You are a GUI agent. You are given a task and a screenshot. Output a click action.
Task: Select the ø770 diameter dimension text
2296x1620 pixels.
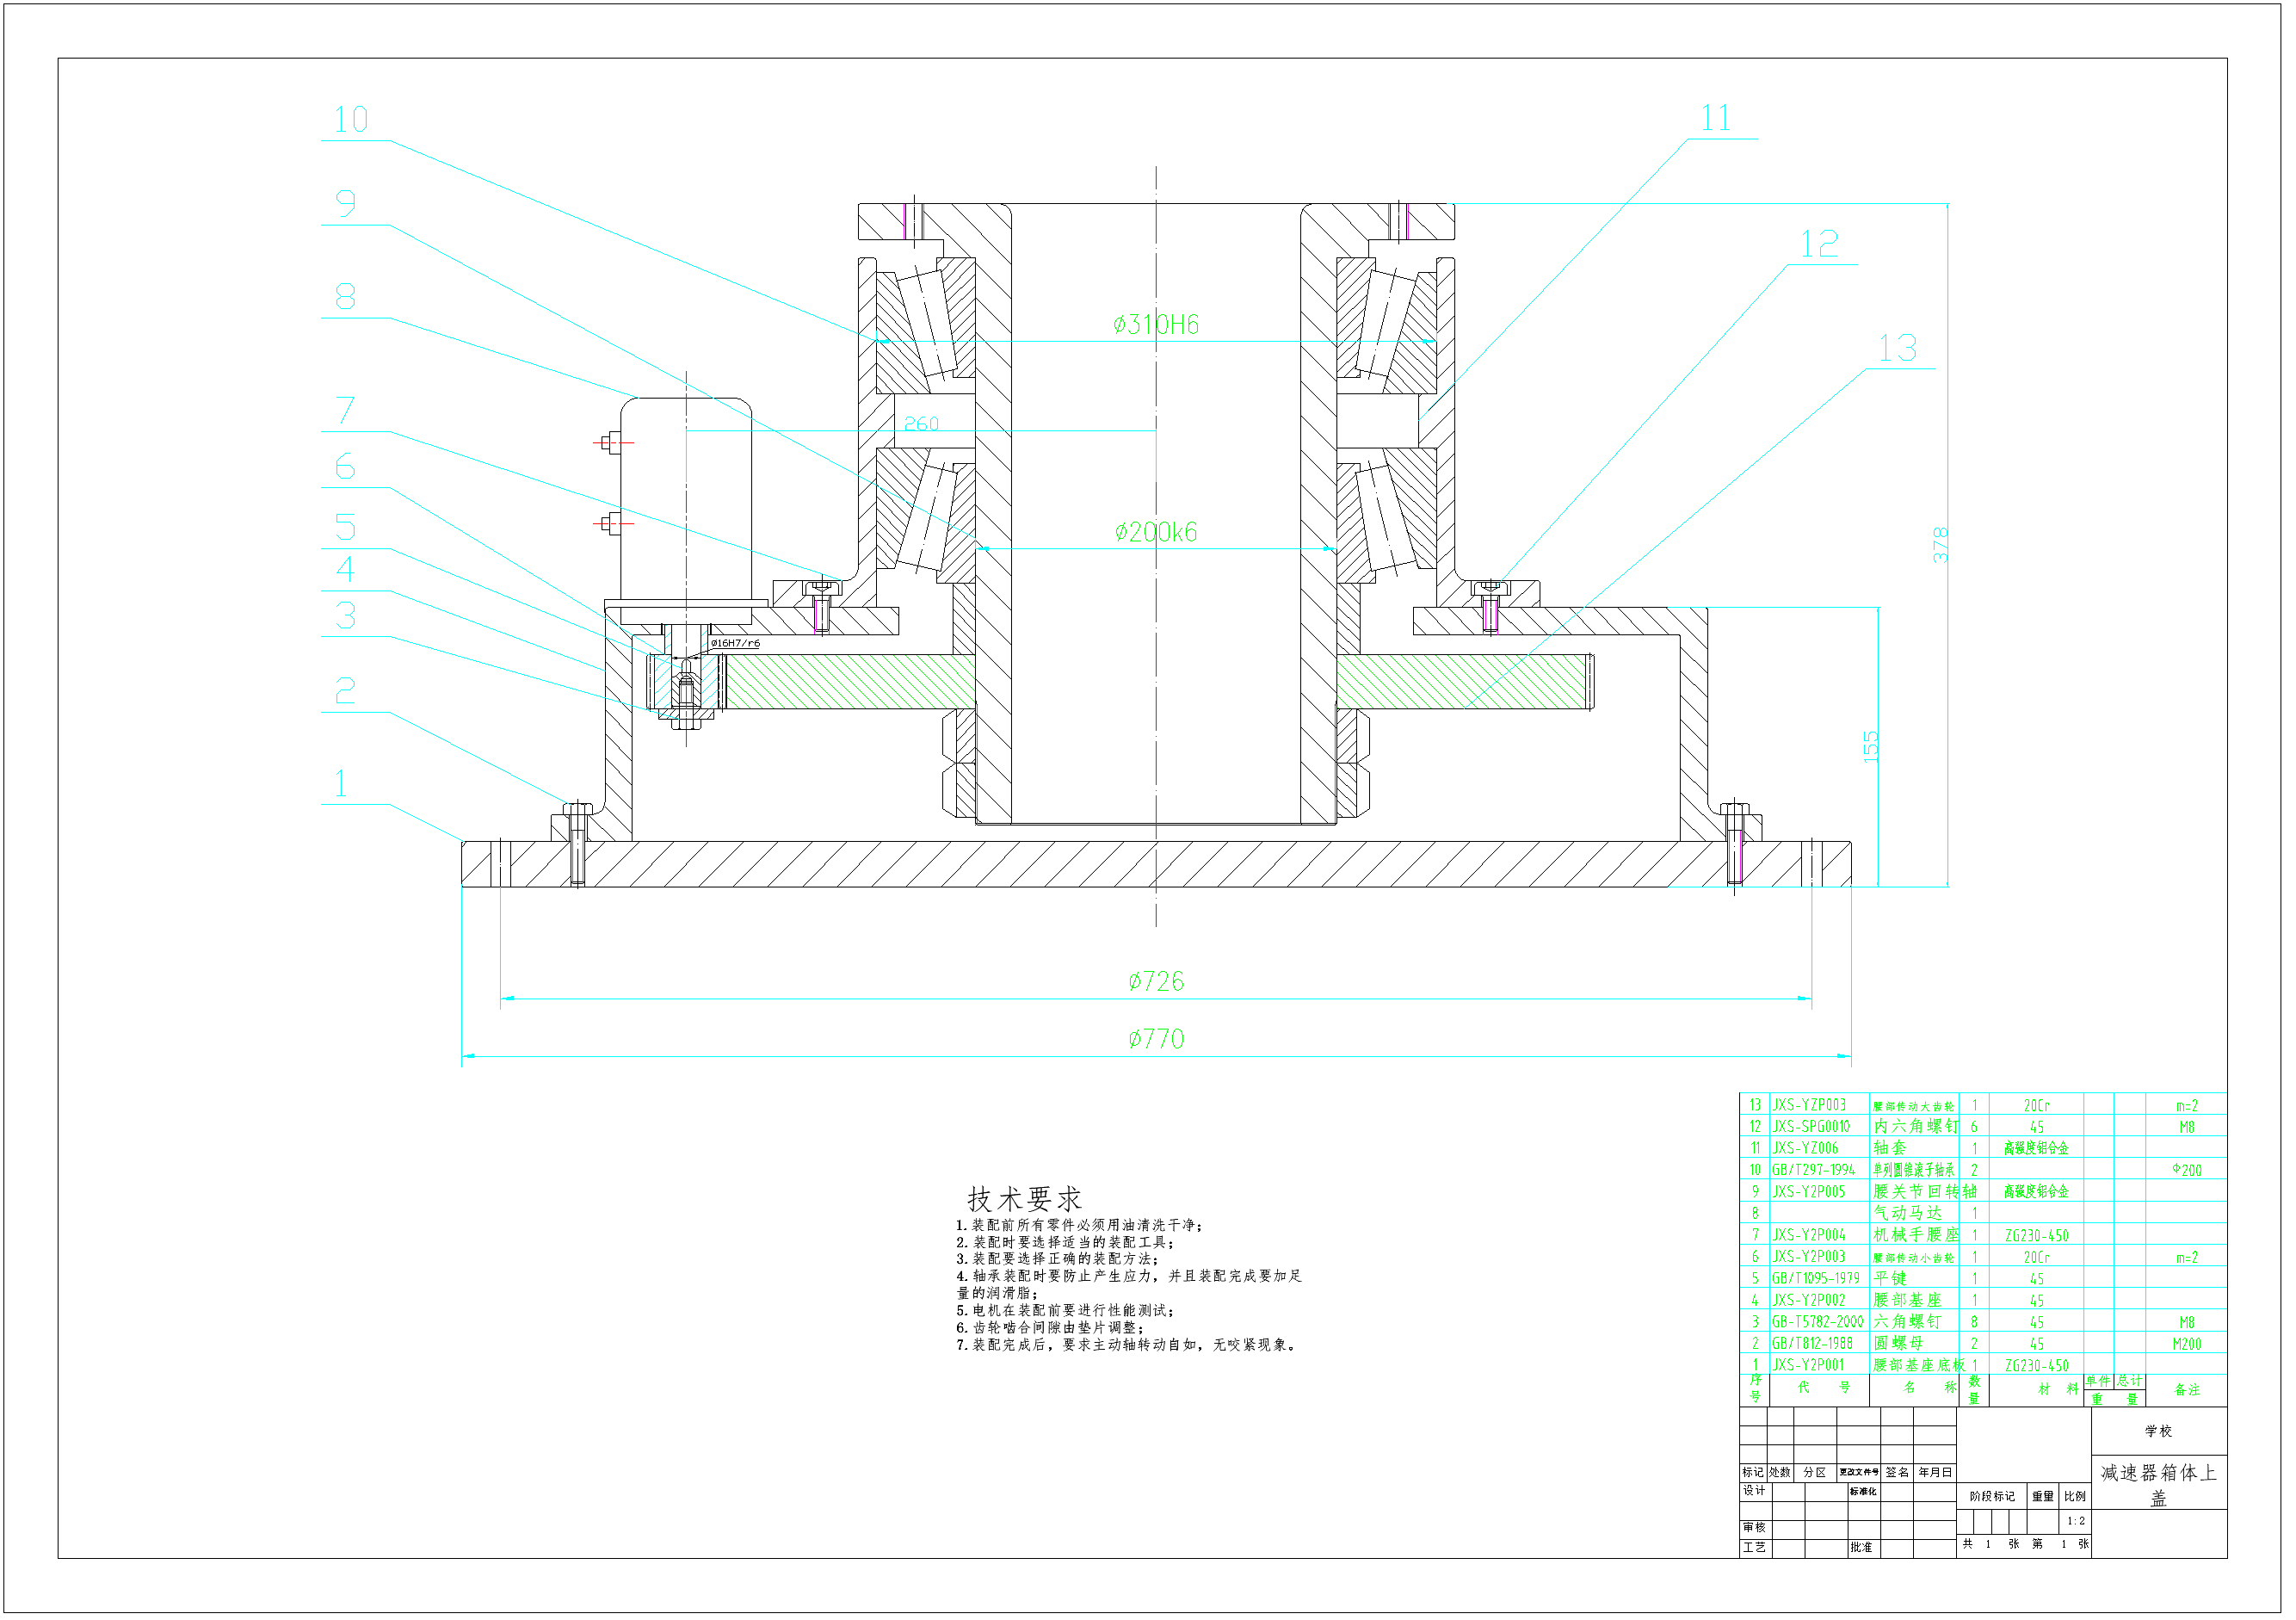(1156, 1039)
